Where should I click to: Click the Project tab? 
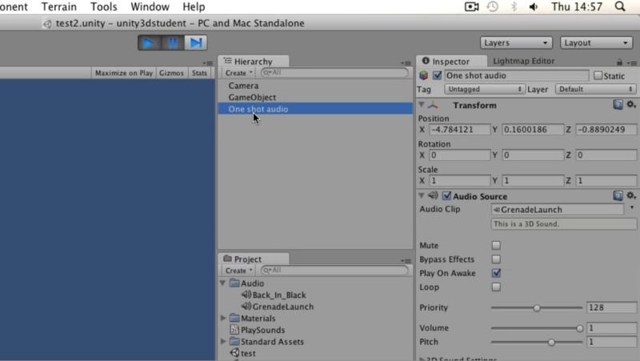[x=253, y=259]
